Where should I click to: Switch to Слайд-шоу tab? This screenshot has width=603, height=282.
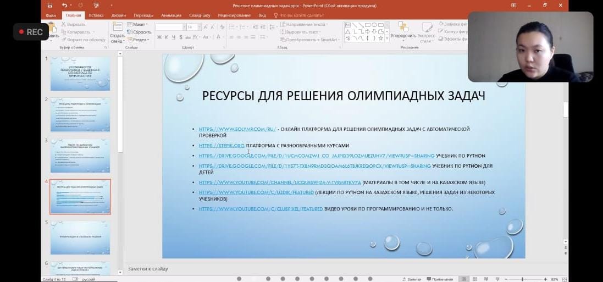(200, 15)
